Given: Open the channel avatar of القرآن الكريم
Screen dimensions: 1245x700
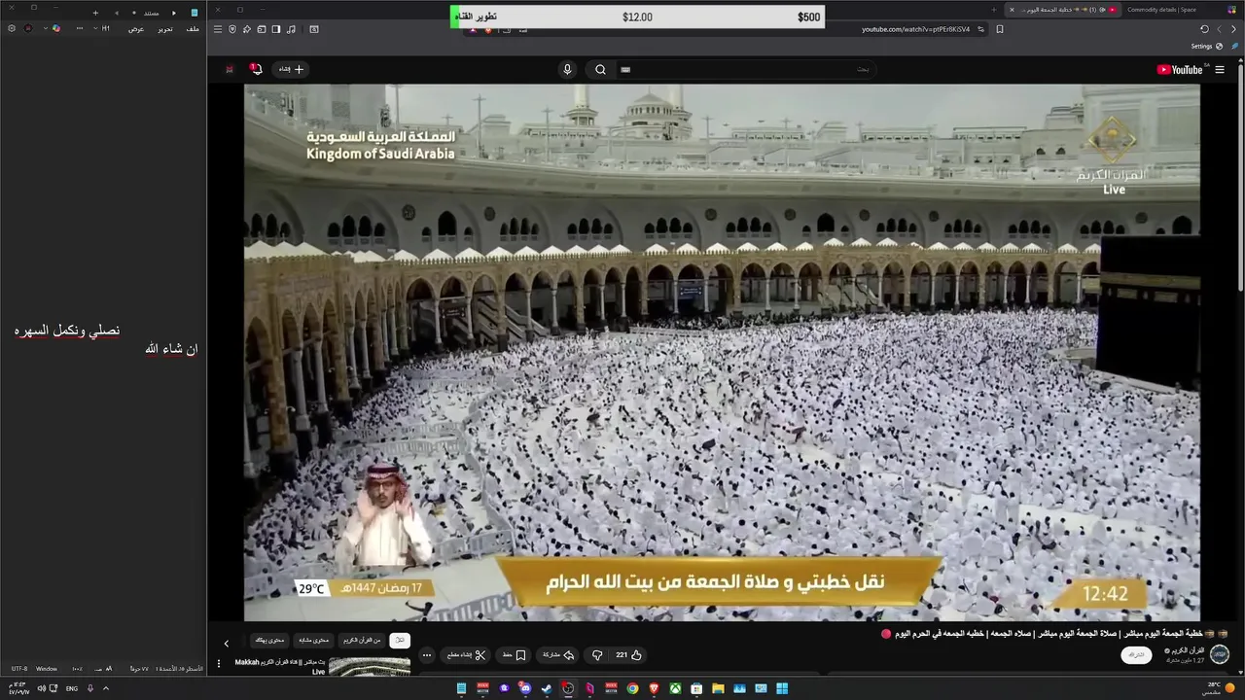Looking at the screenshot, I should [x=1220, y=654].
